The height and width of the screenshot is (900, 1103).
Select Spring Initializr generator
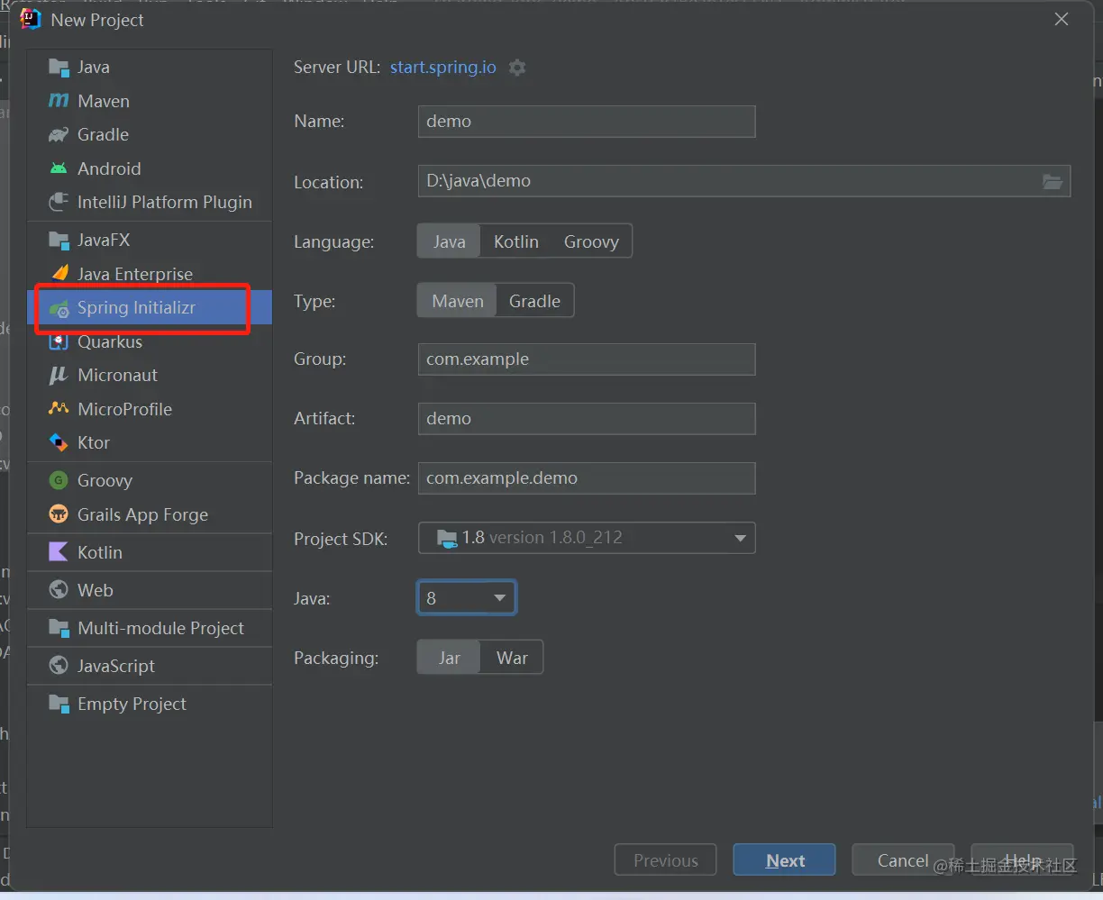click(x=150, y=308)
